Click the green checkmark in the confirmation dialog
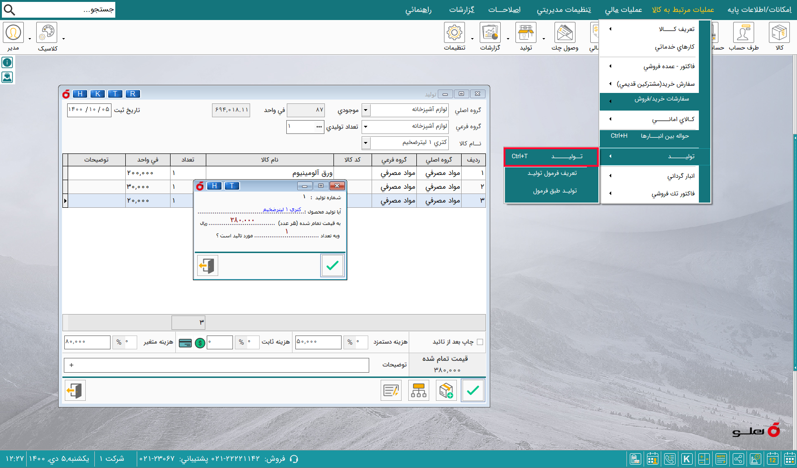Viewport: 797px width, 468px height. point(332,265)
